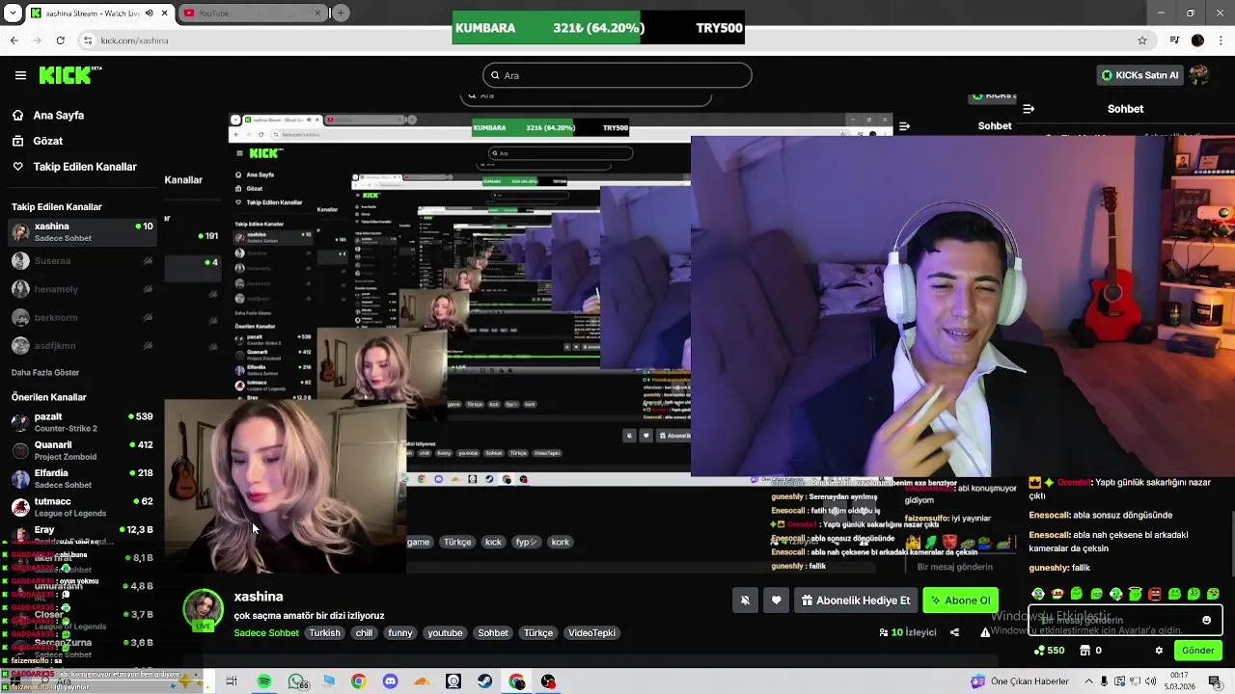Open the hamburger sidebar menu
Image resolution: width=1235 pixels, height=694 pixels.
pos(20,75)
